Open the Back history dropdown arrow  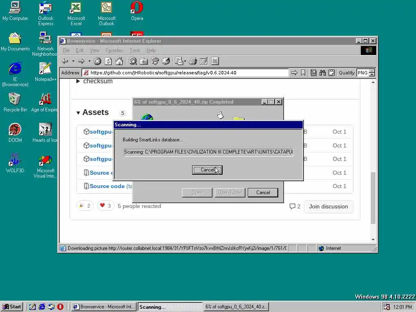(73, 61)
